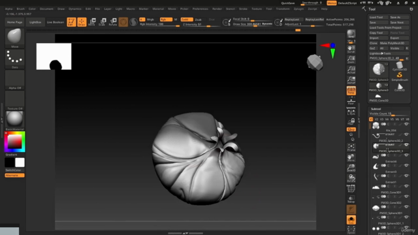Viewport: 418px width, 235px height.
Task: Click the right-shelf Rotate view icon
Action: 351,178
